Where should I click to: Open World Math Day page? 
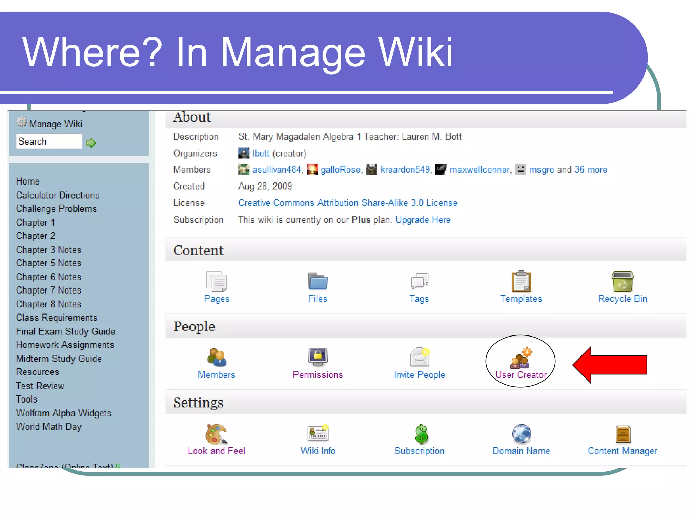(49, 427)
